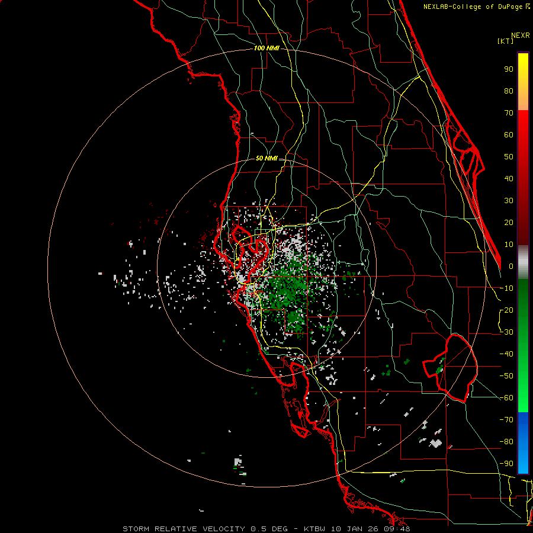Viewport: 533px width, 533px height.
Task: Click the 100 NMI range ring label
Action: tap(266, 49)
